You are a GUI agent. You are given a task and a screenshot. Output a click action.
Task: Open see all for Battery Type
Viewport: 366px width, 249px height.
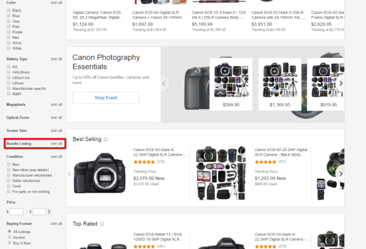click(57, 59)
